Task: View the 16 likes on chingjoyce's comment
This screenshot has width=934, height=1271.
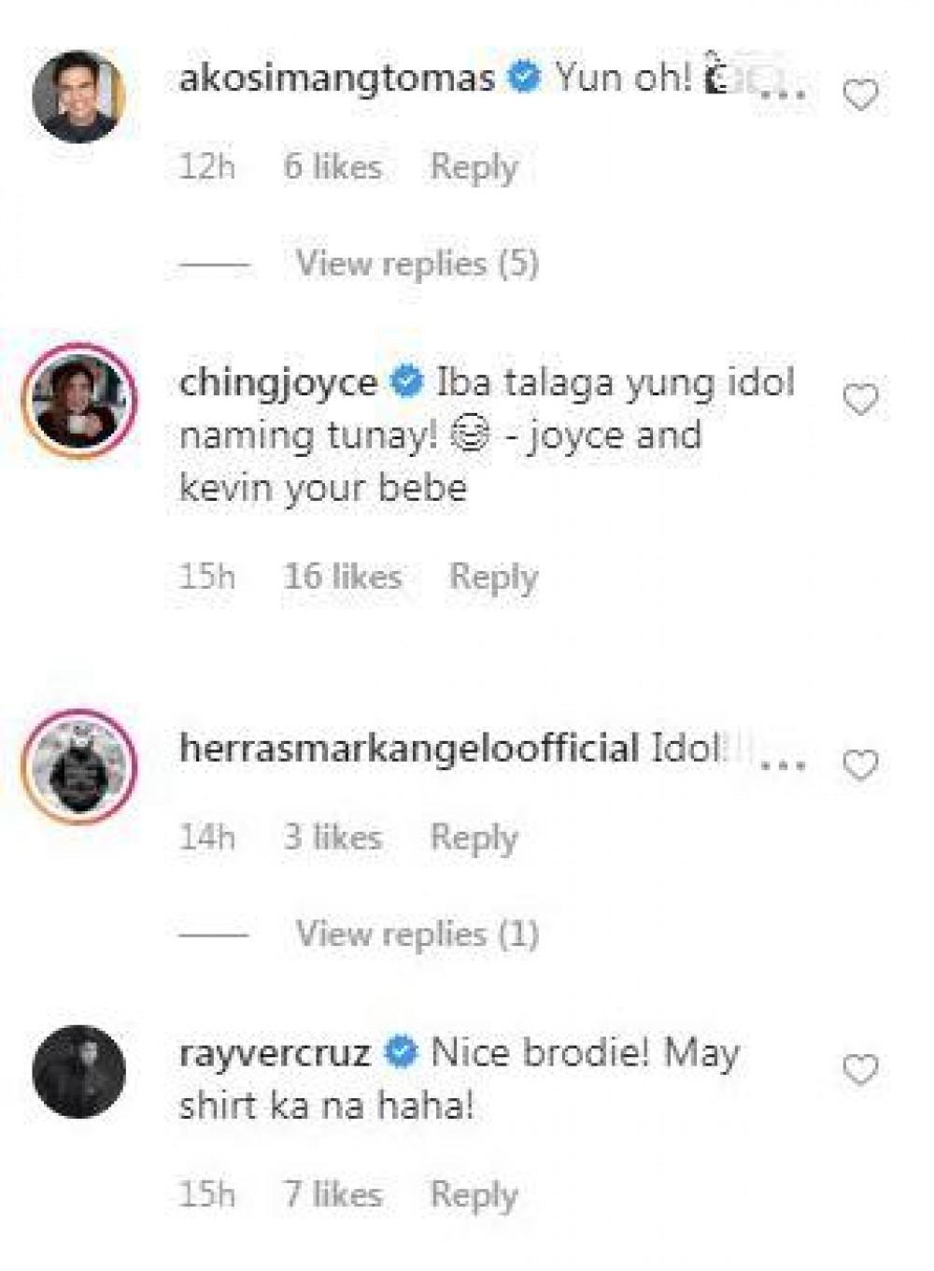Action: (x=343, y=577)
